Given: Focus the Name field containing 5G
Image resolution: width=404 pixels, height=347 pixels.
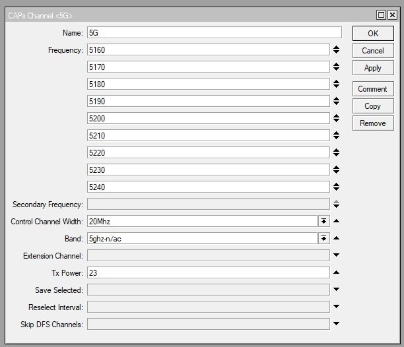Looking at the screenshot, I should click(215, 33).
